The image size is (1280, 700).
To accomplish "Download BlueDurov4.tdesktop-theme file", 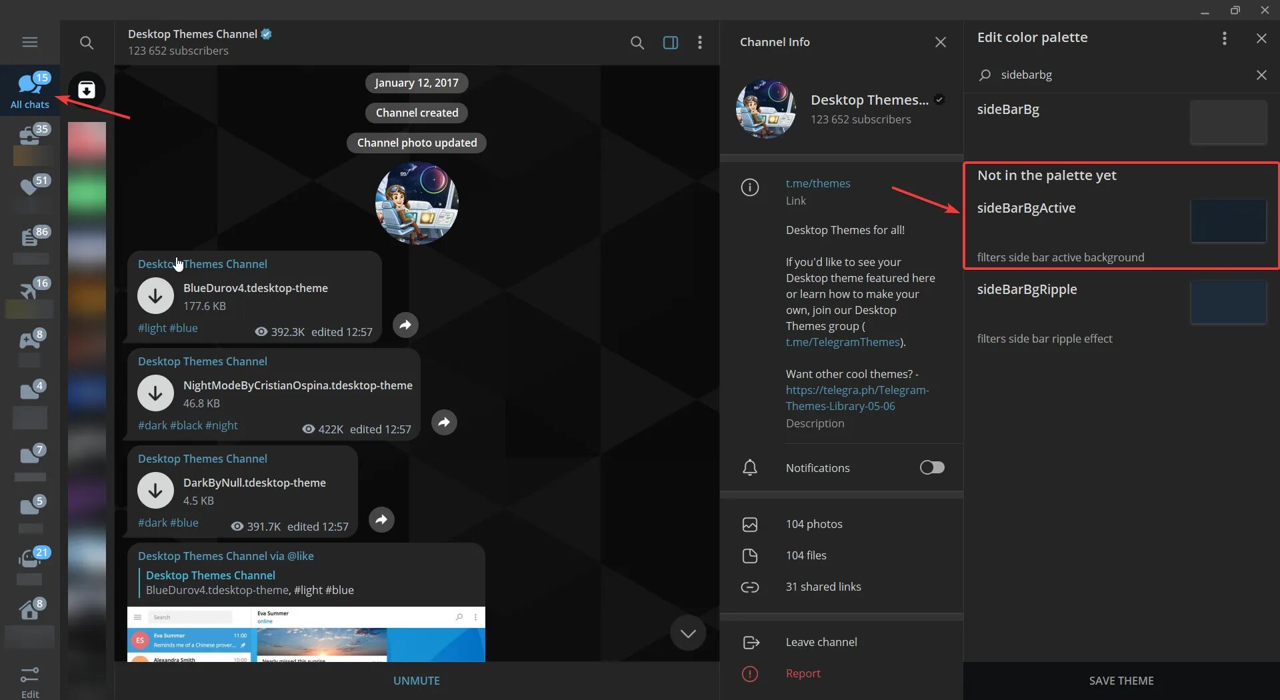I will coord(155,295).
